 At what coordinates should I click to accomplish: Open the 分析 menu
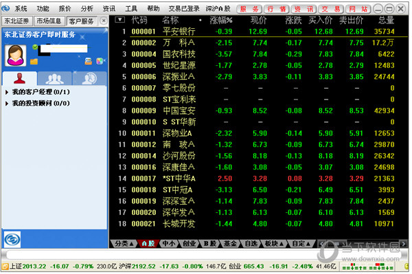[87, 9]
